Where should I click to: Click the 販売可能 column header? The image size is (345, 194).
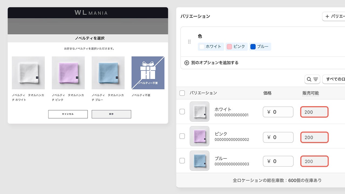click(x=310, y=93)
